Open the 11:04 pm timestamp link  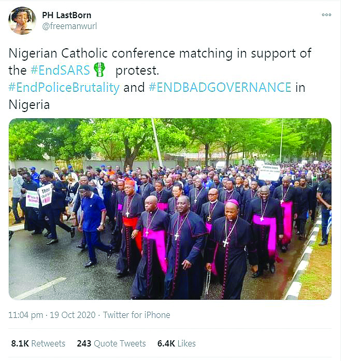pyautogui.click(x=26, y=315)
